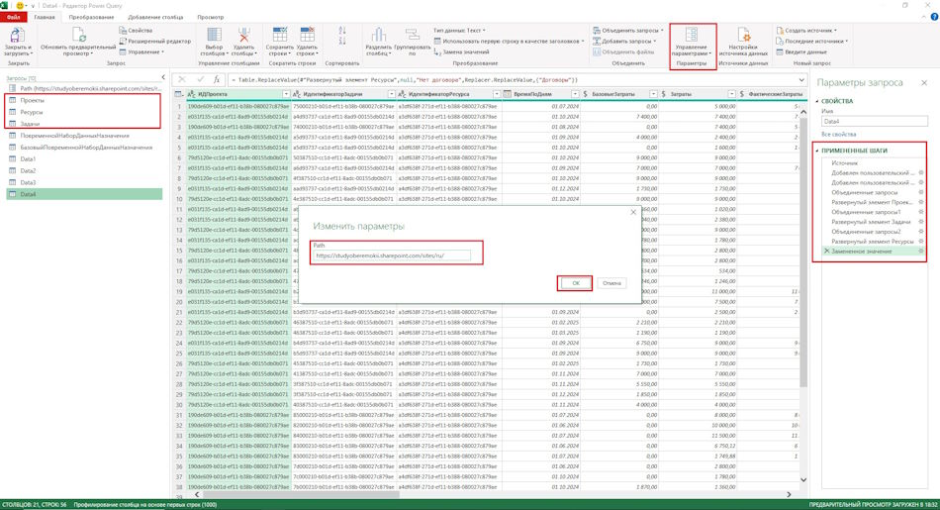This screenshot has height=510, width=940.
Task: Close the Изменить параметры dialog
Action: (633, 212)
